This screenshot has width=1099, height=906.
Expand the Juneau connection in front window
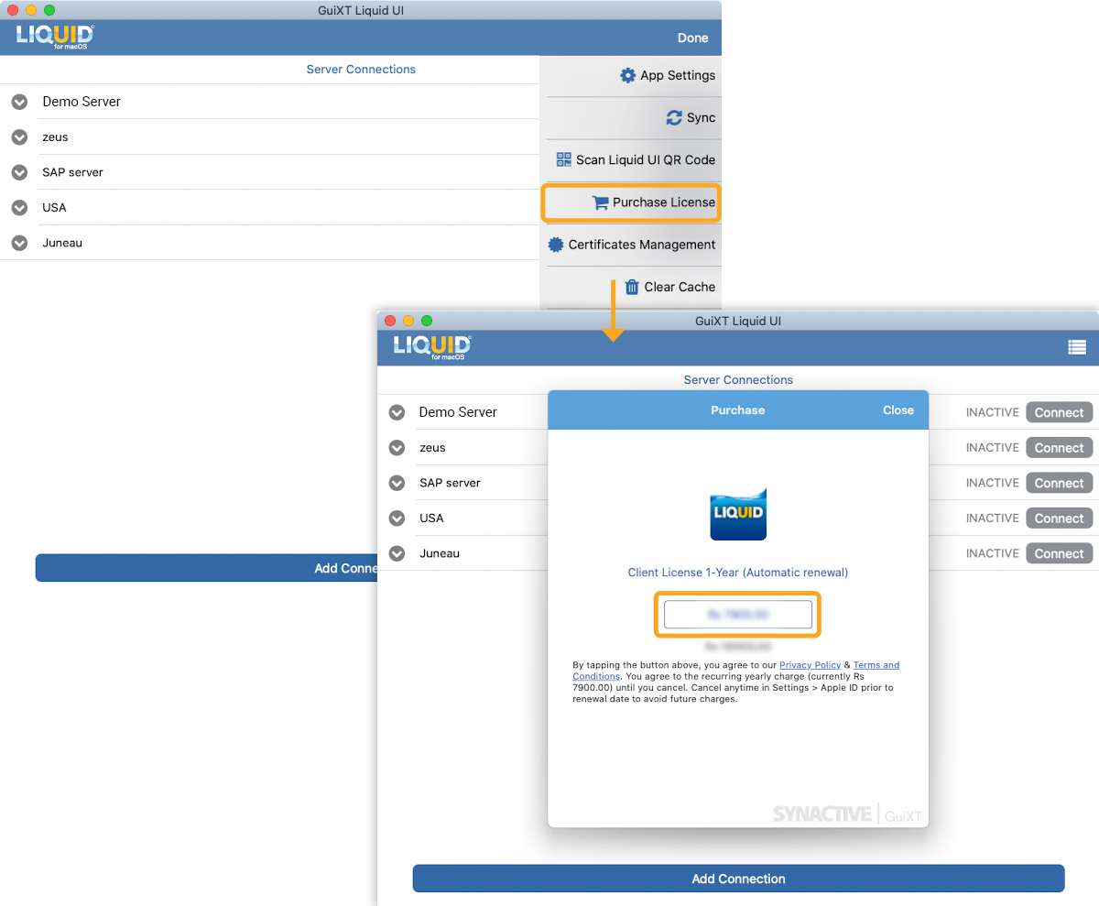click(x=397, y=553)
